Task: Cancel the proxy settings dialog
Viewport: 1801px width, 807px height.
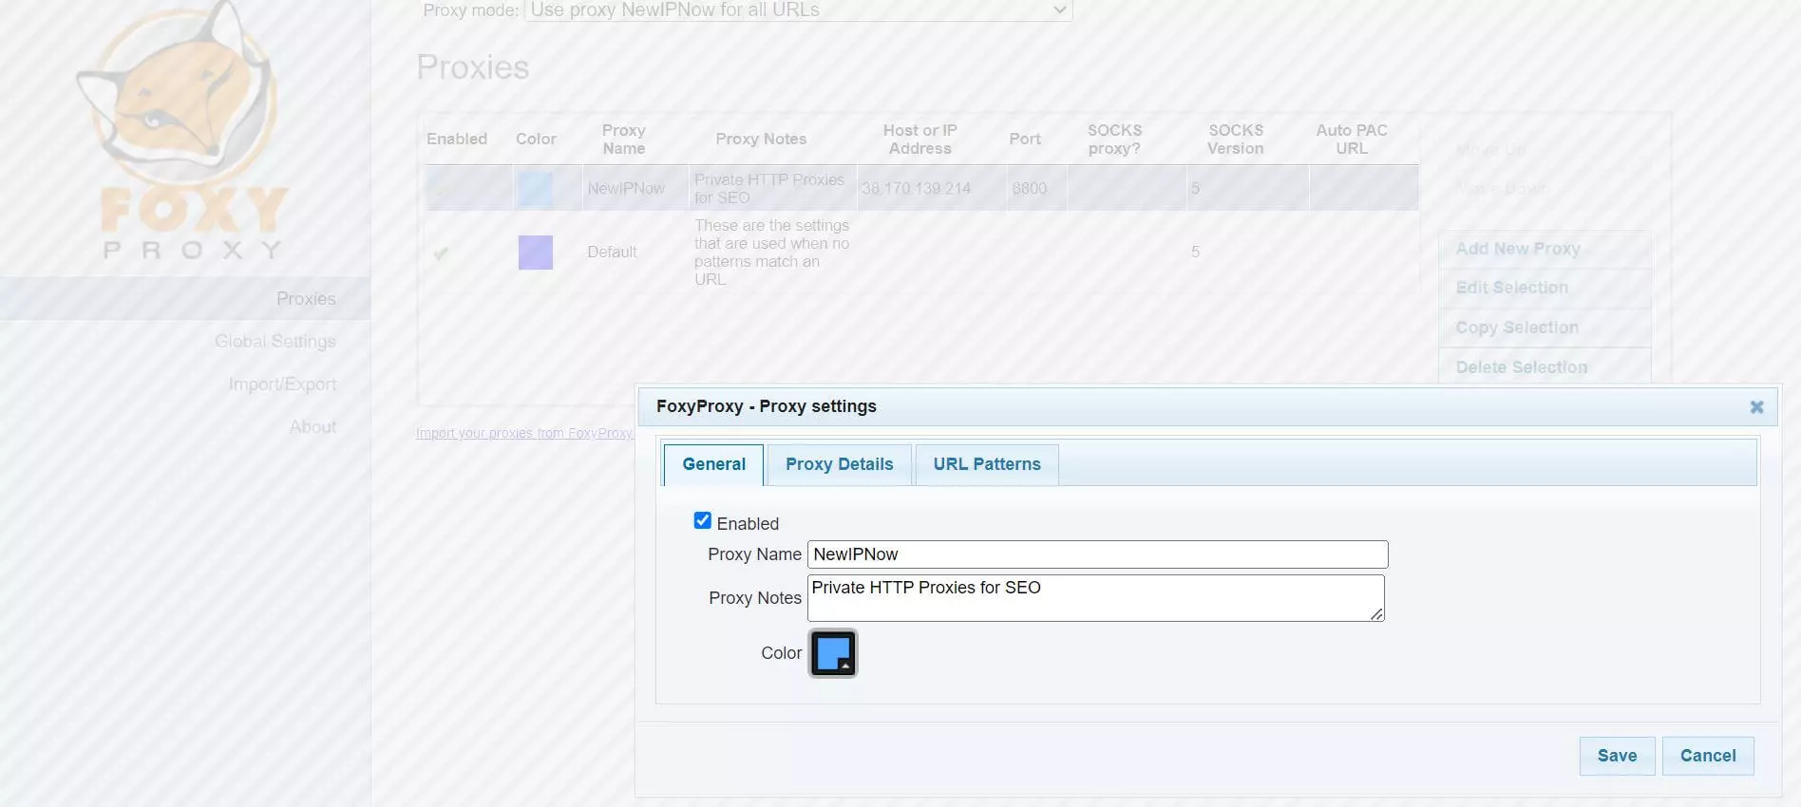Action: pos(1708,756)
